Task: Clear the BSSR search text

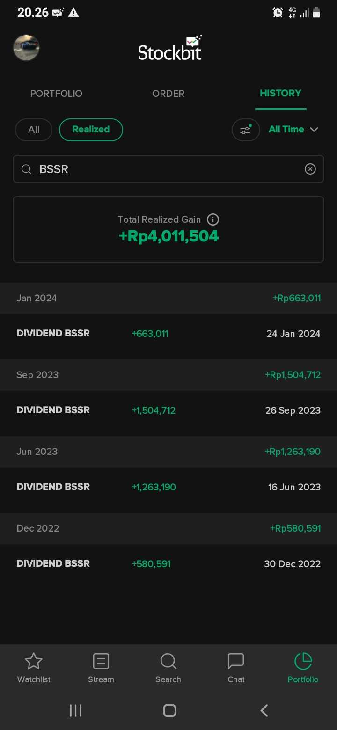Action: (x=310, y=169)
